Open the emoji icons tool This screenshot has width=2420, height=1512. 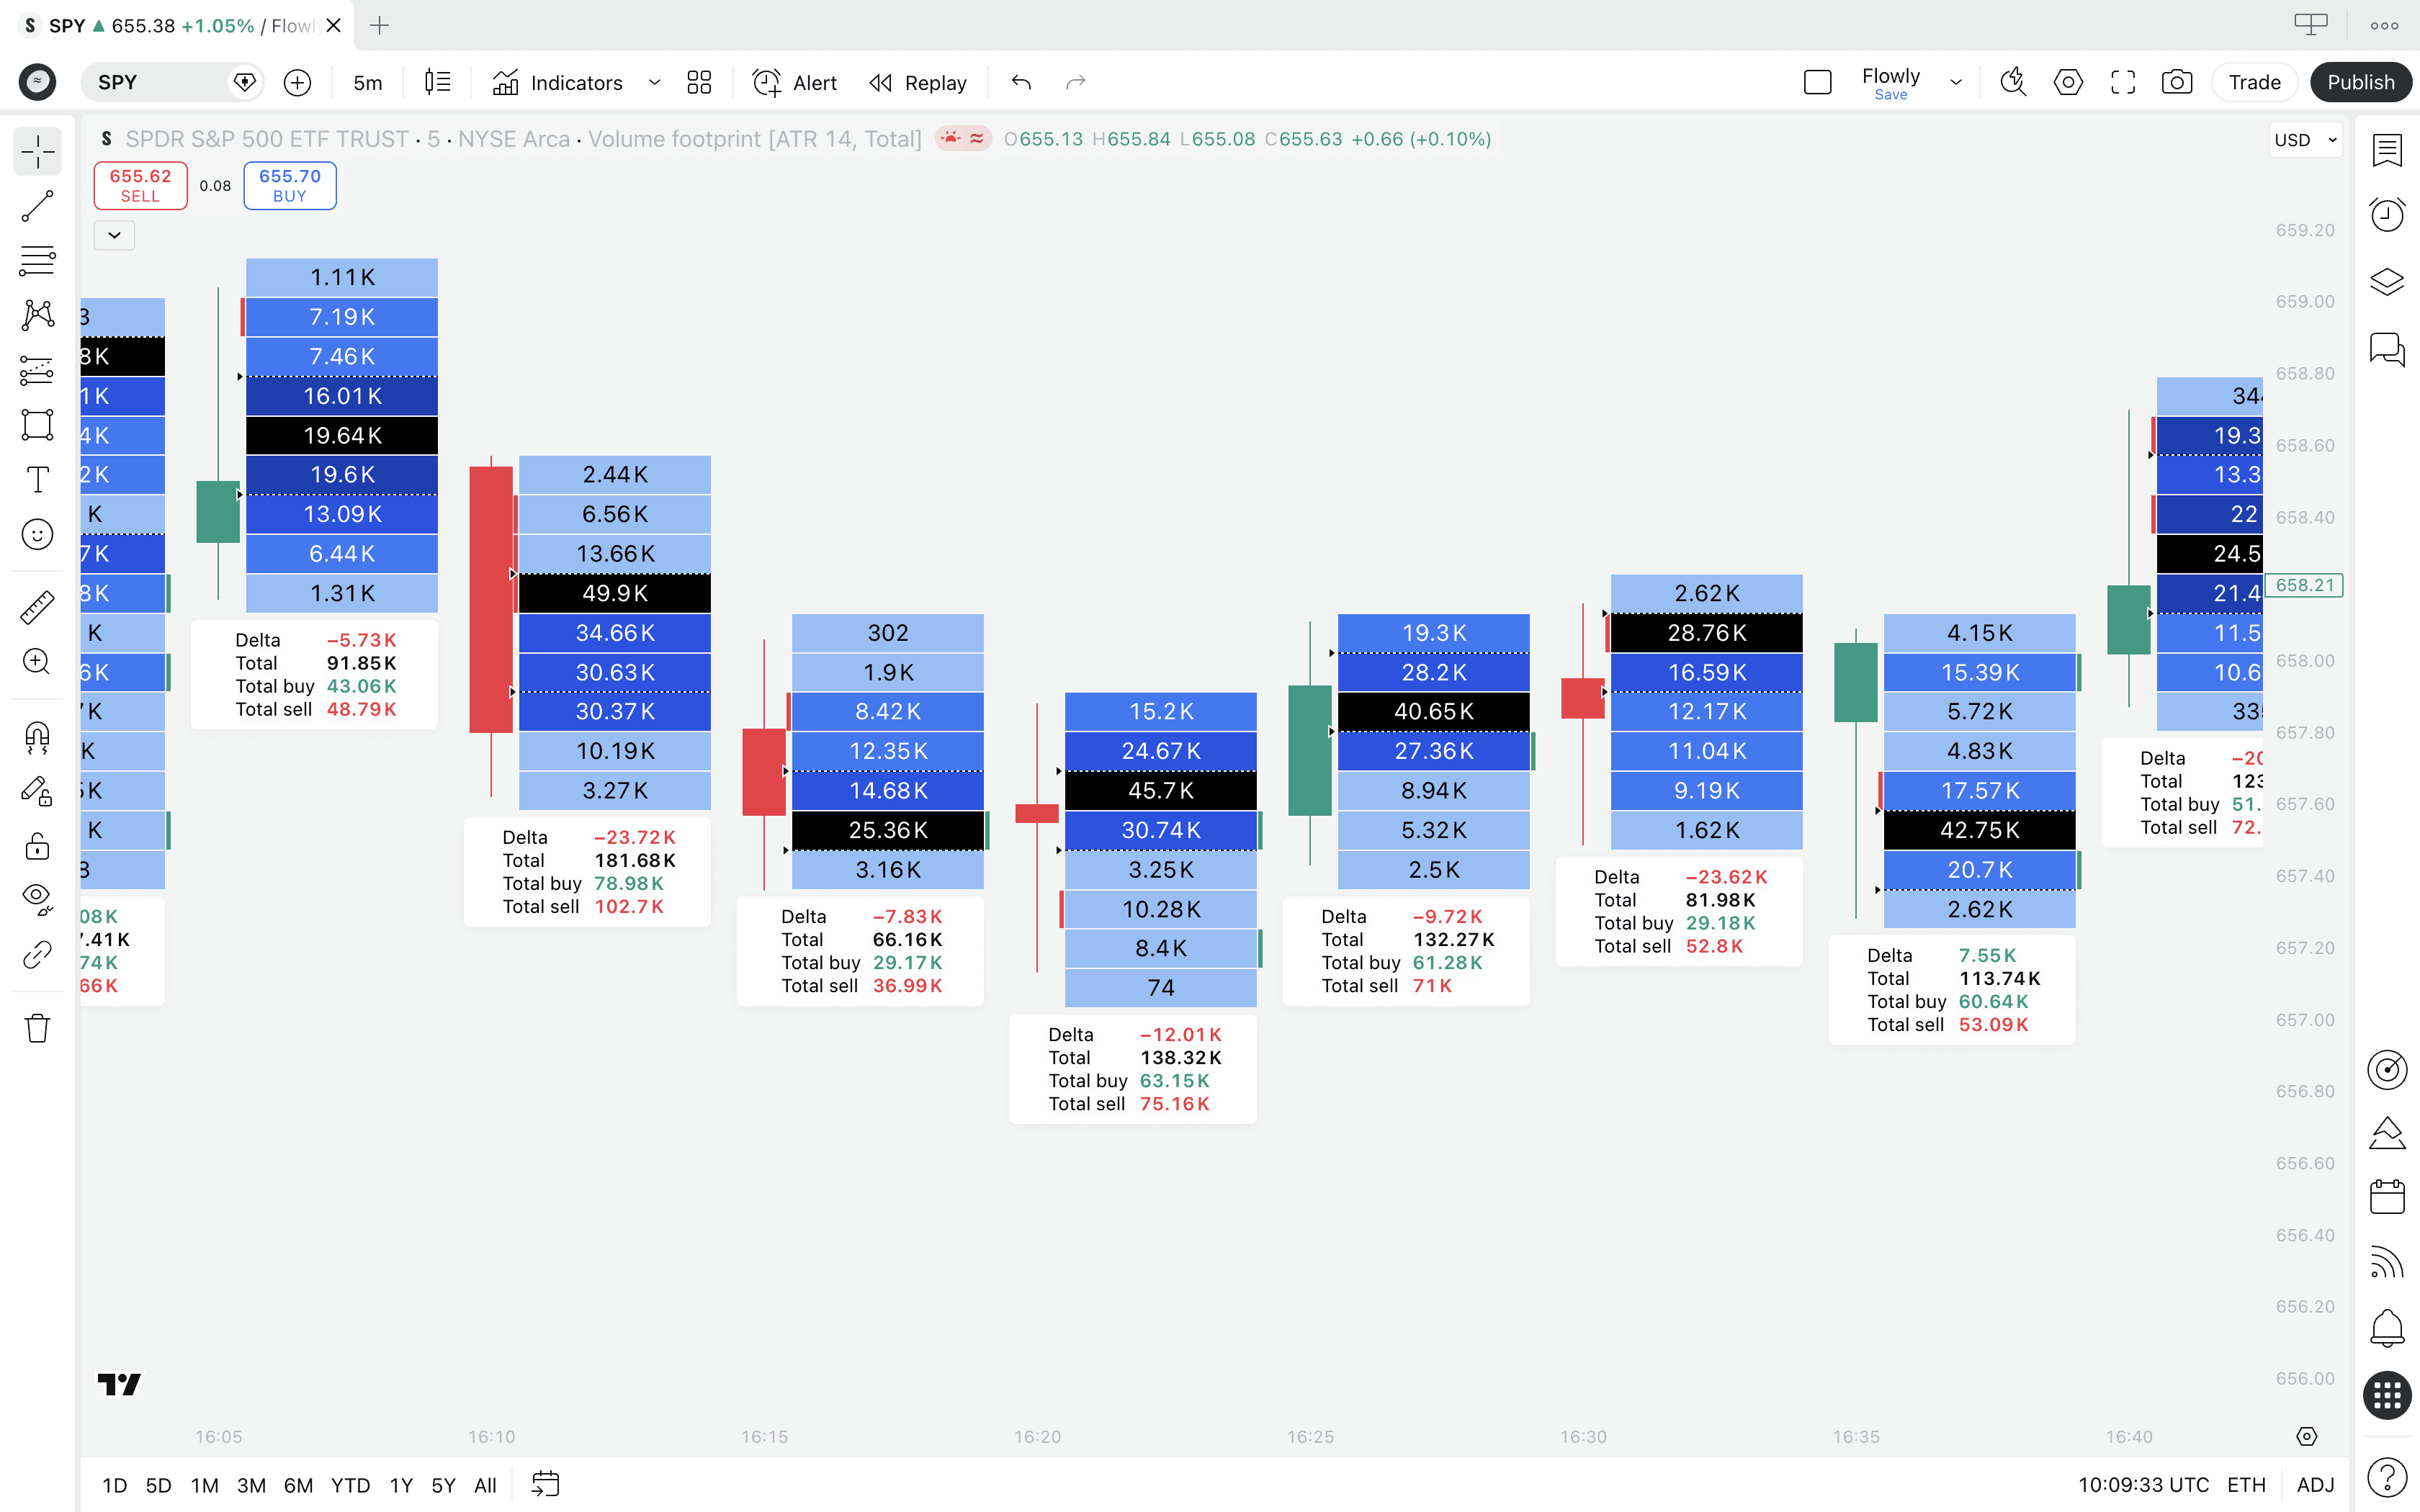click(x=37, y=534)
